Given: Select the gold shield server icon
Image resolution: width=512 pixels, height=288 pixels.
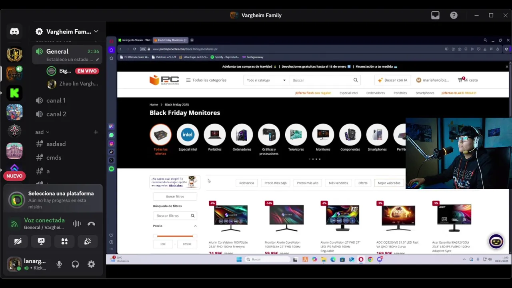Looking at the screenshot, I should 14,54.
